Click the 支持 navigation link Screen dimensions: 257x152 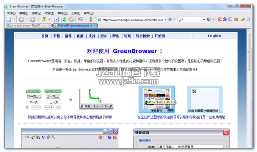[x=92, y=36]
